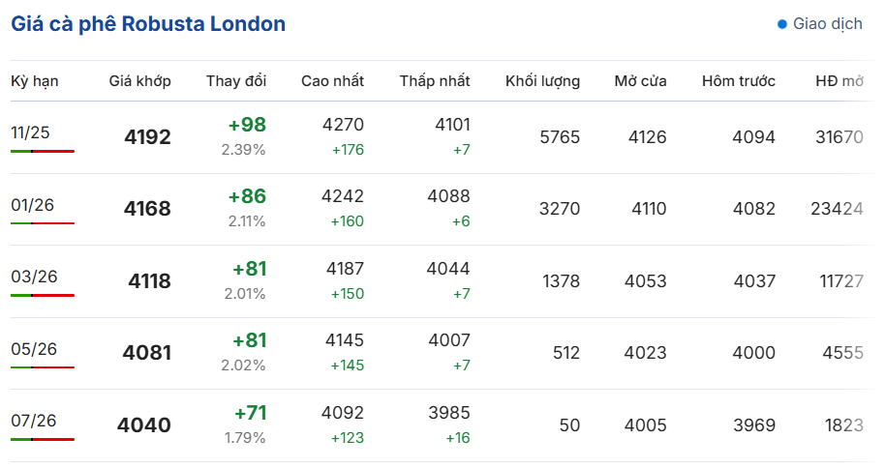The height and width of the screenshot is (468, 885).
Task: Click the Cao nhất column header
Action: tap(332, 81)
